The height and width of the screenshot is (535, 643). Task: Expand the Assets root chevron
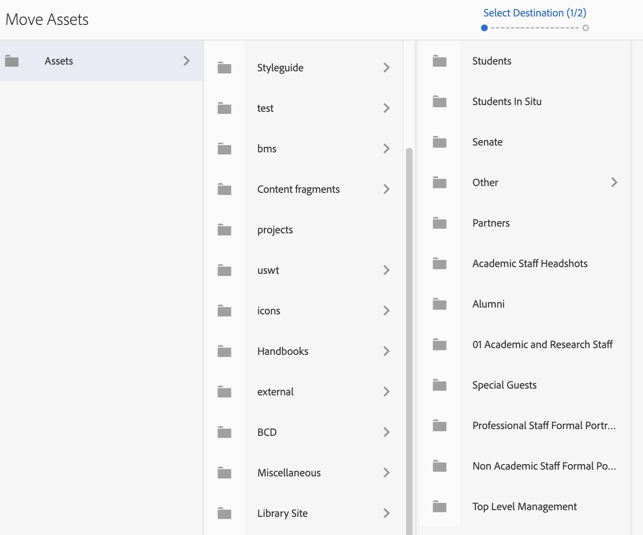(x=186, y=61)
